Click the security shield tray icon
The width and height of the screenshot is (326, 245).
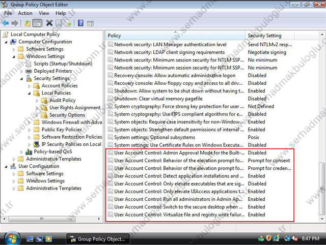pos(268,238)
